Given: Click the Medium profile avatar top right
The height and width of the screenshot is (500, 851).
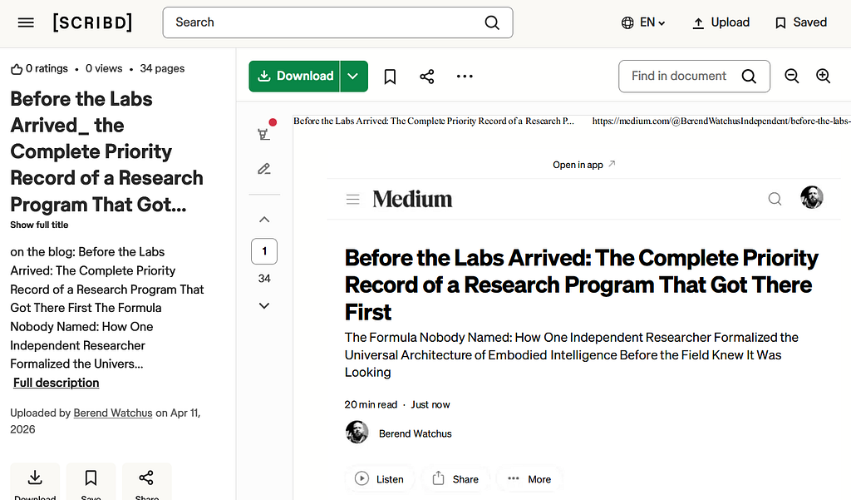Looking at the screenshot, I should coord(812,197).
